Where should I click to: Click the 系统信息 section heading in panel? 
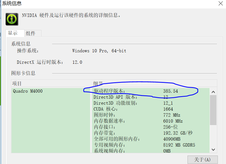pyautogui.click(x=21, y=44)
